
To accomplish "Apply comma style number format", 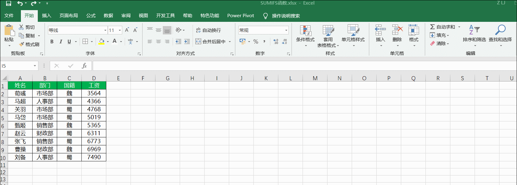I will 264,41.
